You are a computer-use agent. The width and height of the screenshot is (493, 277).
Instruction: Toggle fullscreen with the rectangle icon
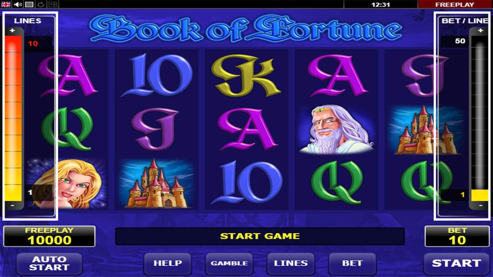29,4
